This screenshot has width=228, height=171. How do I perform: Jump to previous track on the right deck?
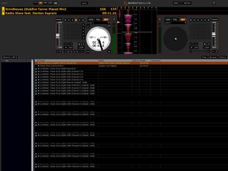(x=191, y=20)
